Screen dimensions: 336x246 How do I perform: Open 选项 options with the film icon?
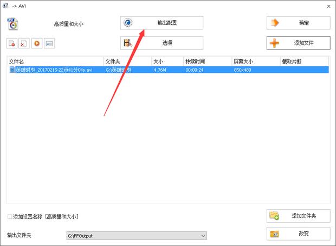click(161, 43)
